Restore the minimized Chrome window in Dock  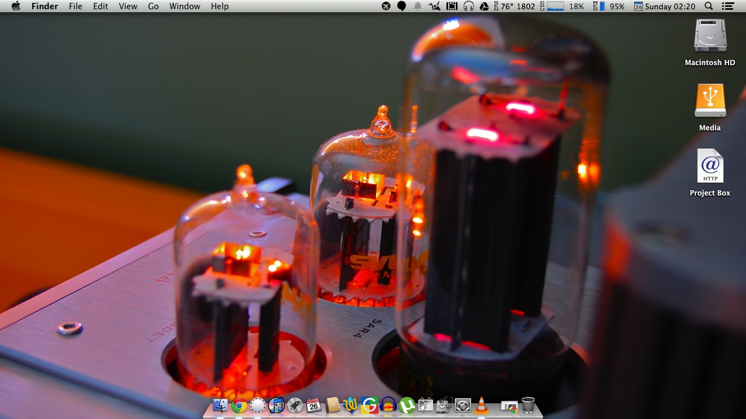[x=509, y=406]
